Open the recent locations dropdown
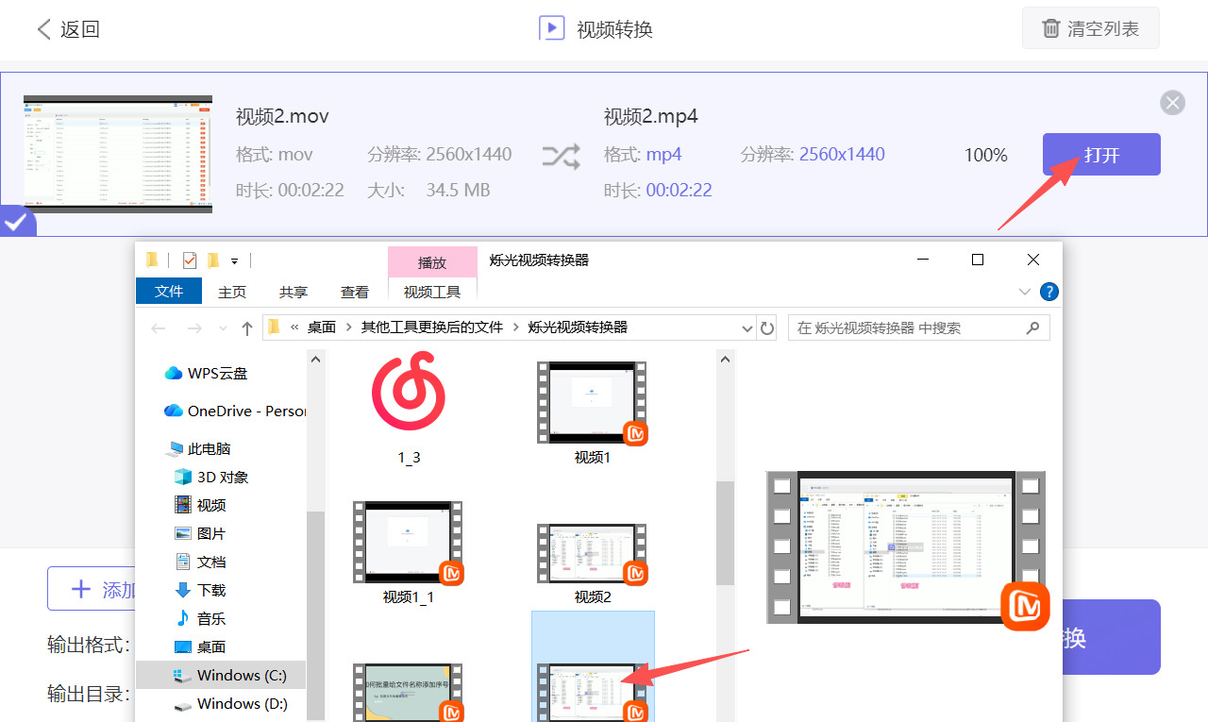 tap(223, 328)
